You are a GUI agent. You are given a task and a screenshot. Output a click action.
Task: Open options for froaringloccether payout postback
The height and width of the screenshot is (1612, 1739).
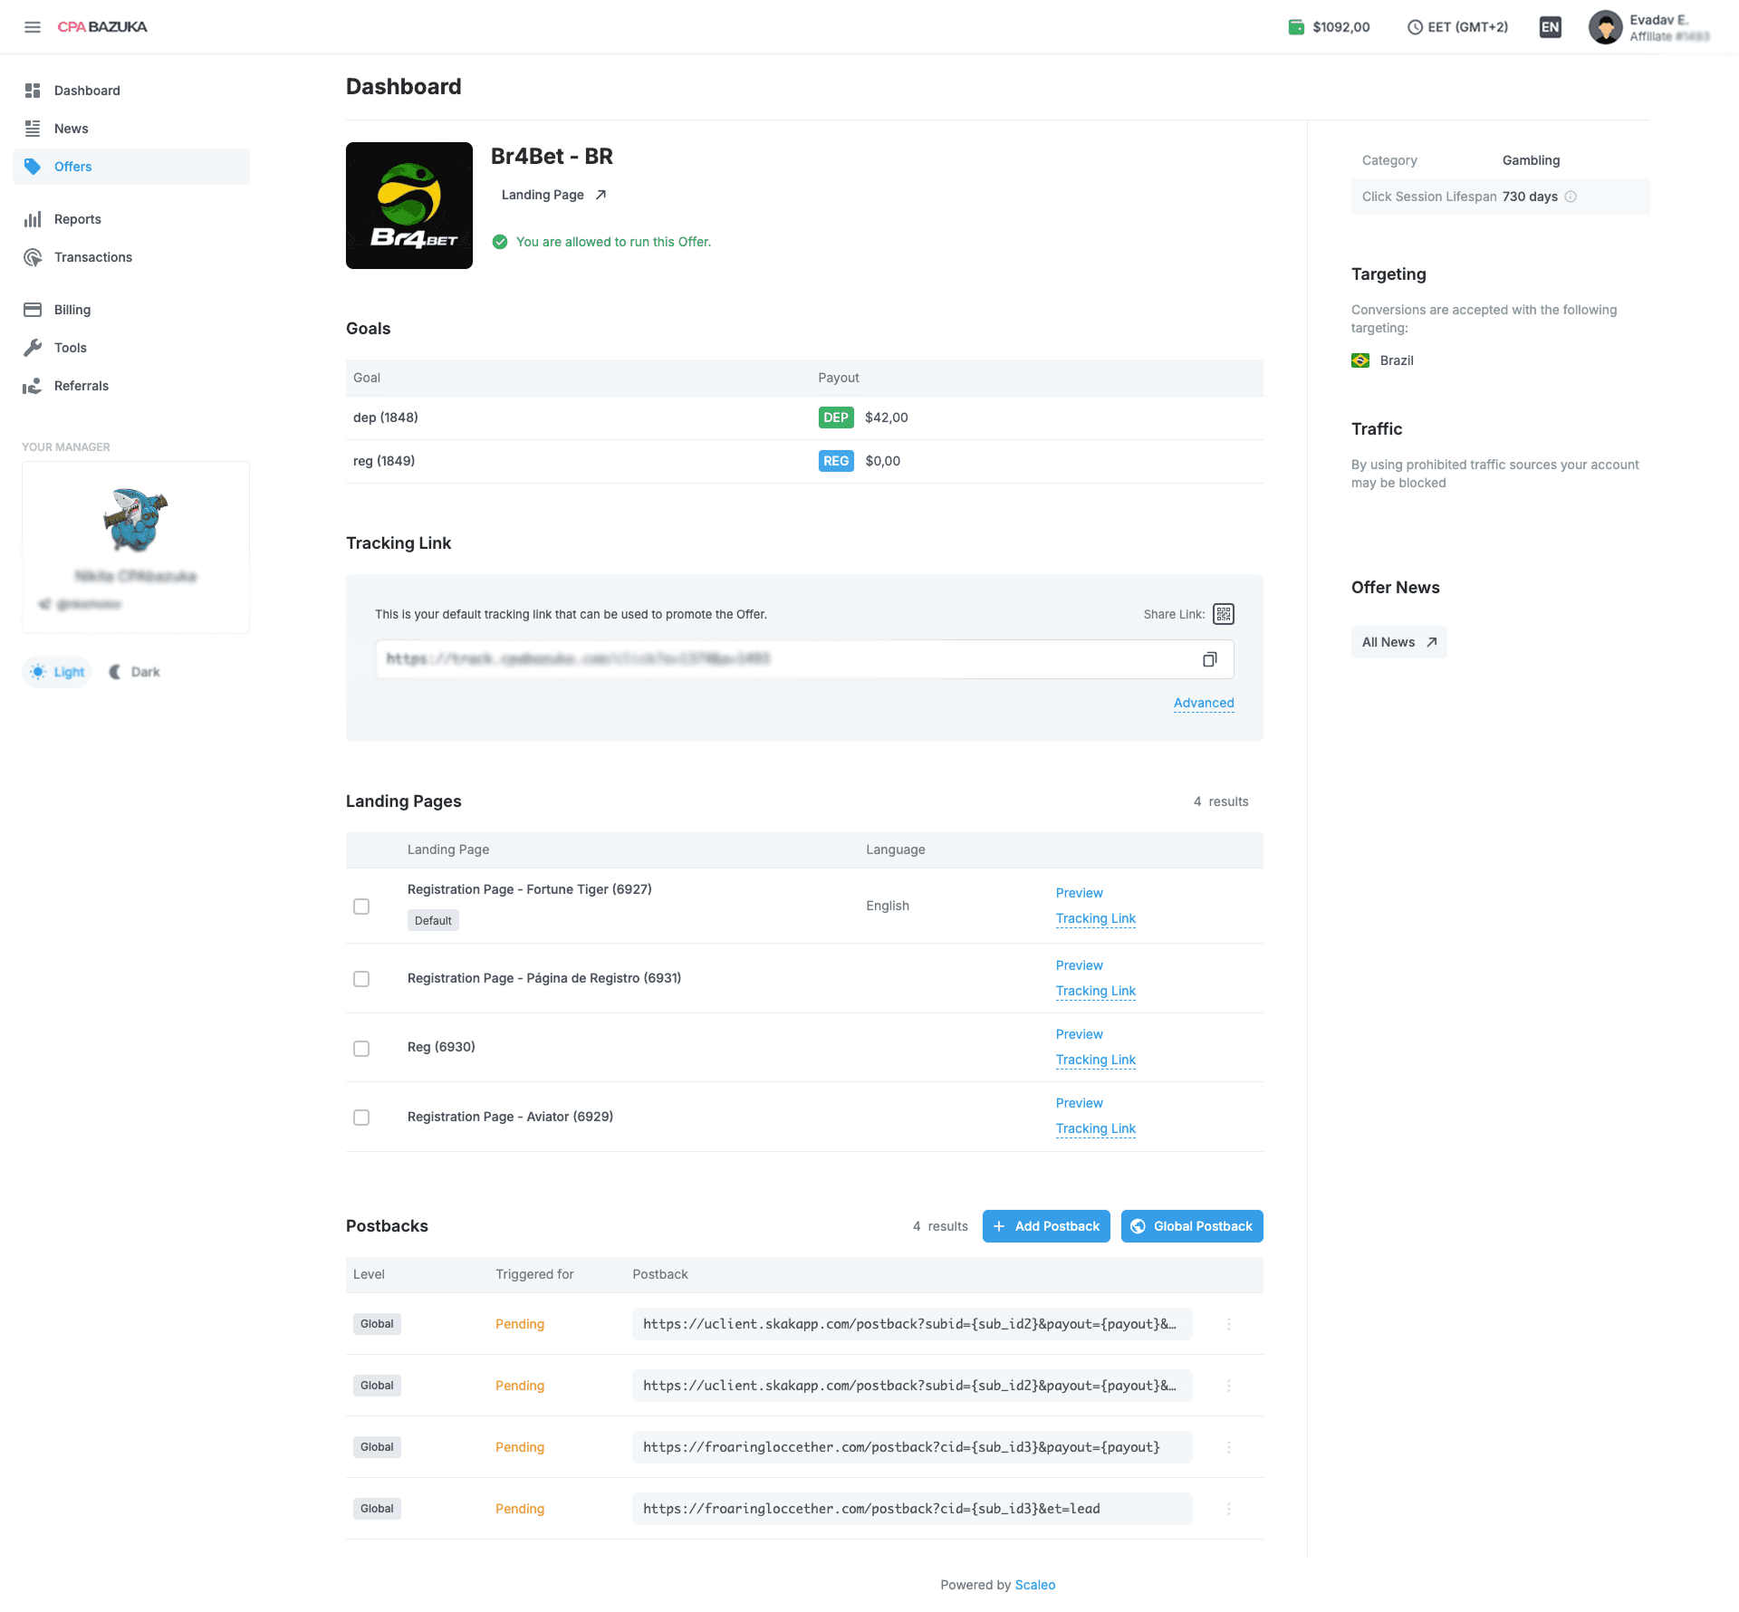coord(1229,1447)
